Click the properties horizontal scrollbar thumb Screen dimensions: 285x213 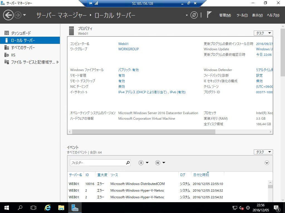(143, 132)
